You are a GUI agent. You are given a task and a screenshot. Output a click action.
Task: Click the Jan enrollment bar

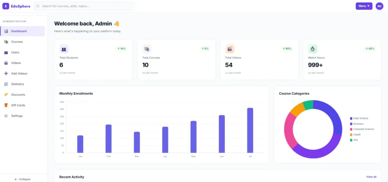point(80,144)
